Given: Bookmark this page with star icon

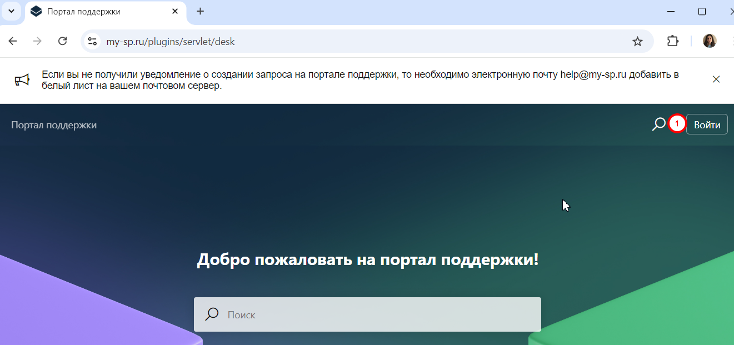Looking at the screenshot, I should click(x=637, y=41).
